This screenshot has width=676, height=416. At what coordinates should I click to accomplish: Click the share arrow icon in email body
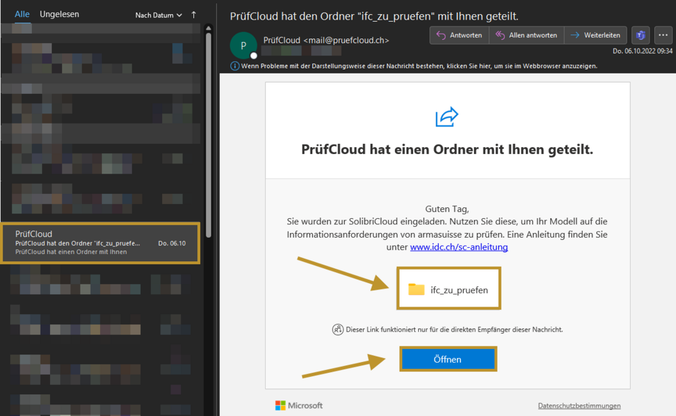(447, 117)
